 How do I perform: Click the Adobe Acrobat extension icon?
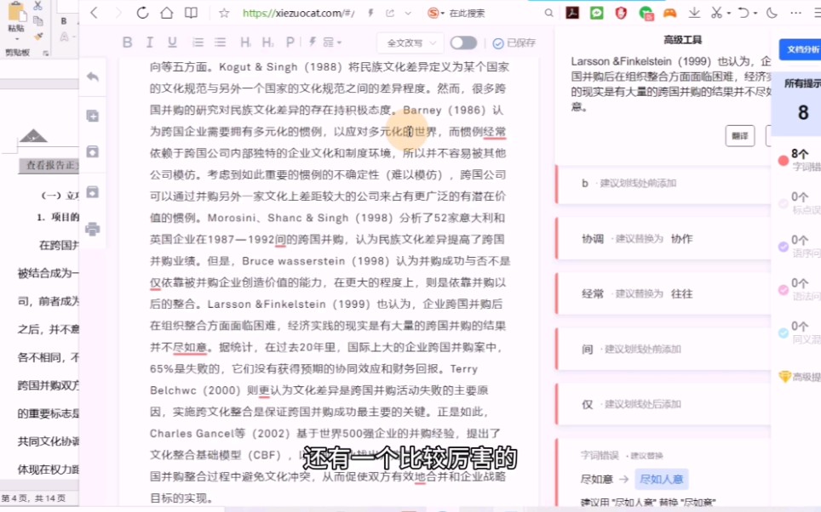[572, 14]
